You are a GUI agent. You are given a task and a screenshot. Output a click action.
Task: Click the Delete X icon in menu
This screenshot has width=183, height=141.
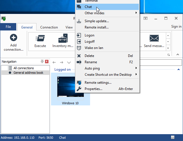(x=79, y=56)
